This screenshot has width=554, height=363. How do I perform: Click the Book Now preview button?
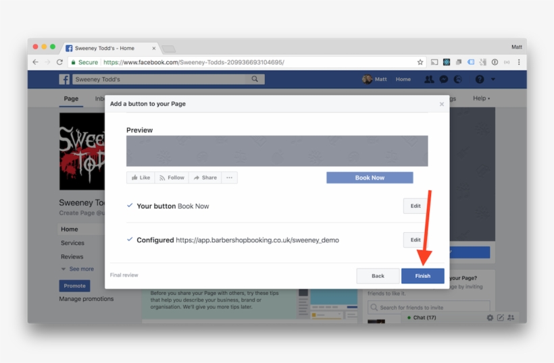coord(370,177)
